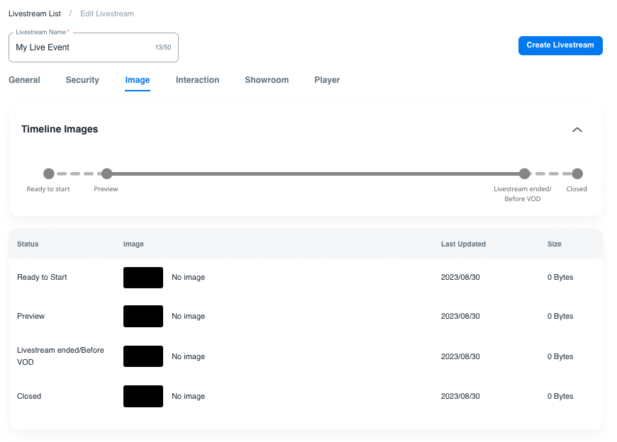Open the Preview row image thumbnail
This screenshot has width=617, height=442.
(143, 317)
